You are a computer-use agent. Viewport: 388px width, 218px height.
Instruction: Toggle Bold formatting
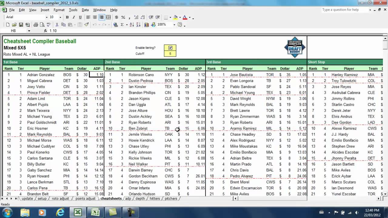[x=67, y=17]
